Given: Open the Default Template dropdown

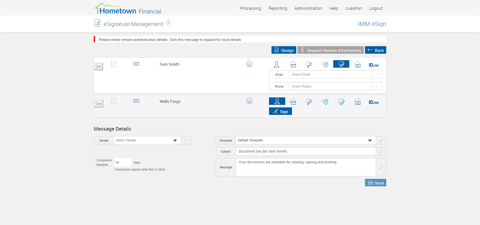Looking at the screenshot, I should point(306,140).
